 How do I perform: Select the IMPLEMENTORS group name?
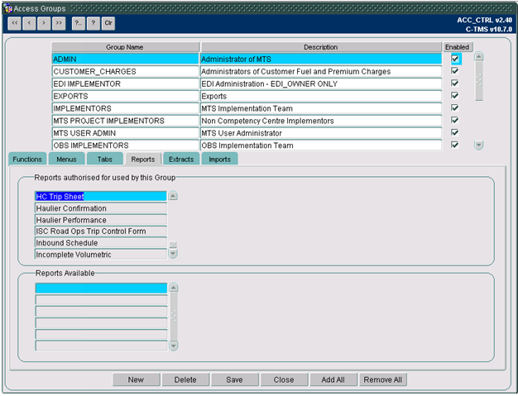(x=126, y=108)
